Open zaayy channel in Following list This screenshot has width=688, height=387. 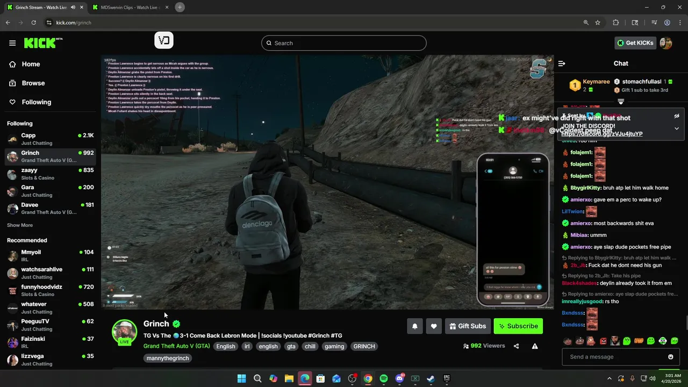pos(51,174)
